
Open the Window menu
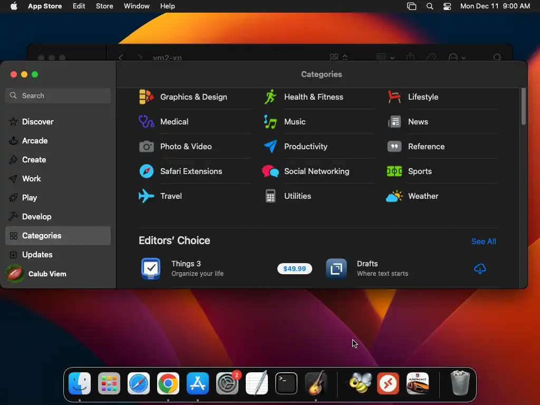click(x=137, y=6)
